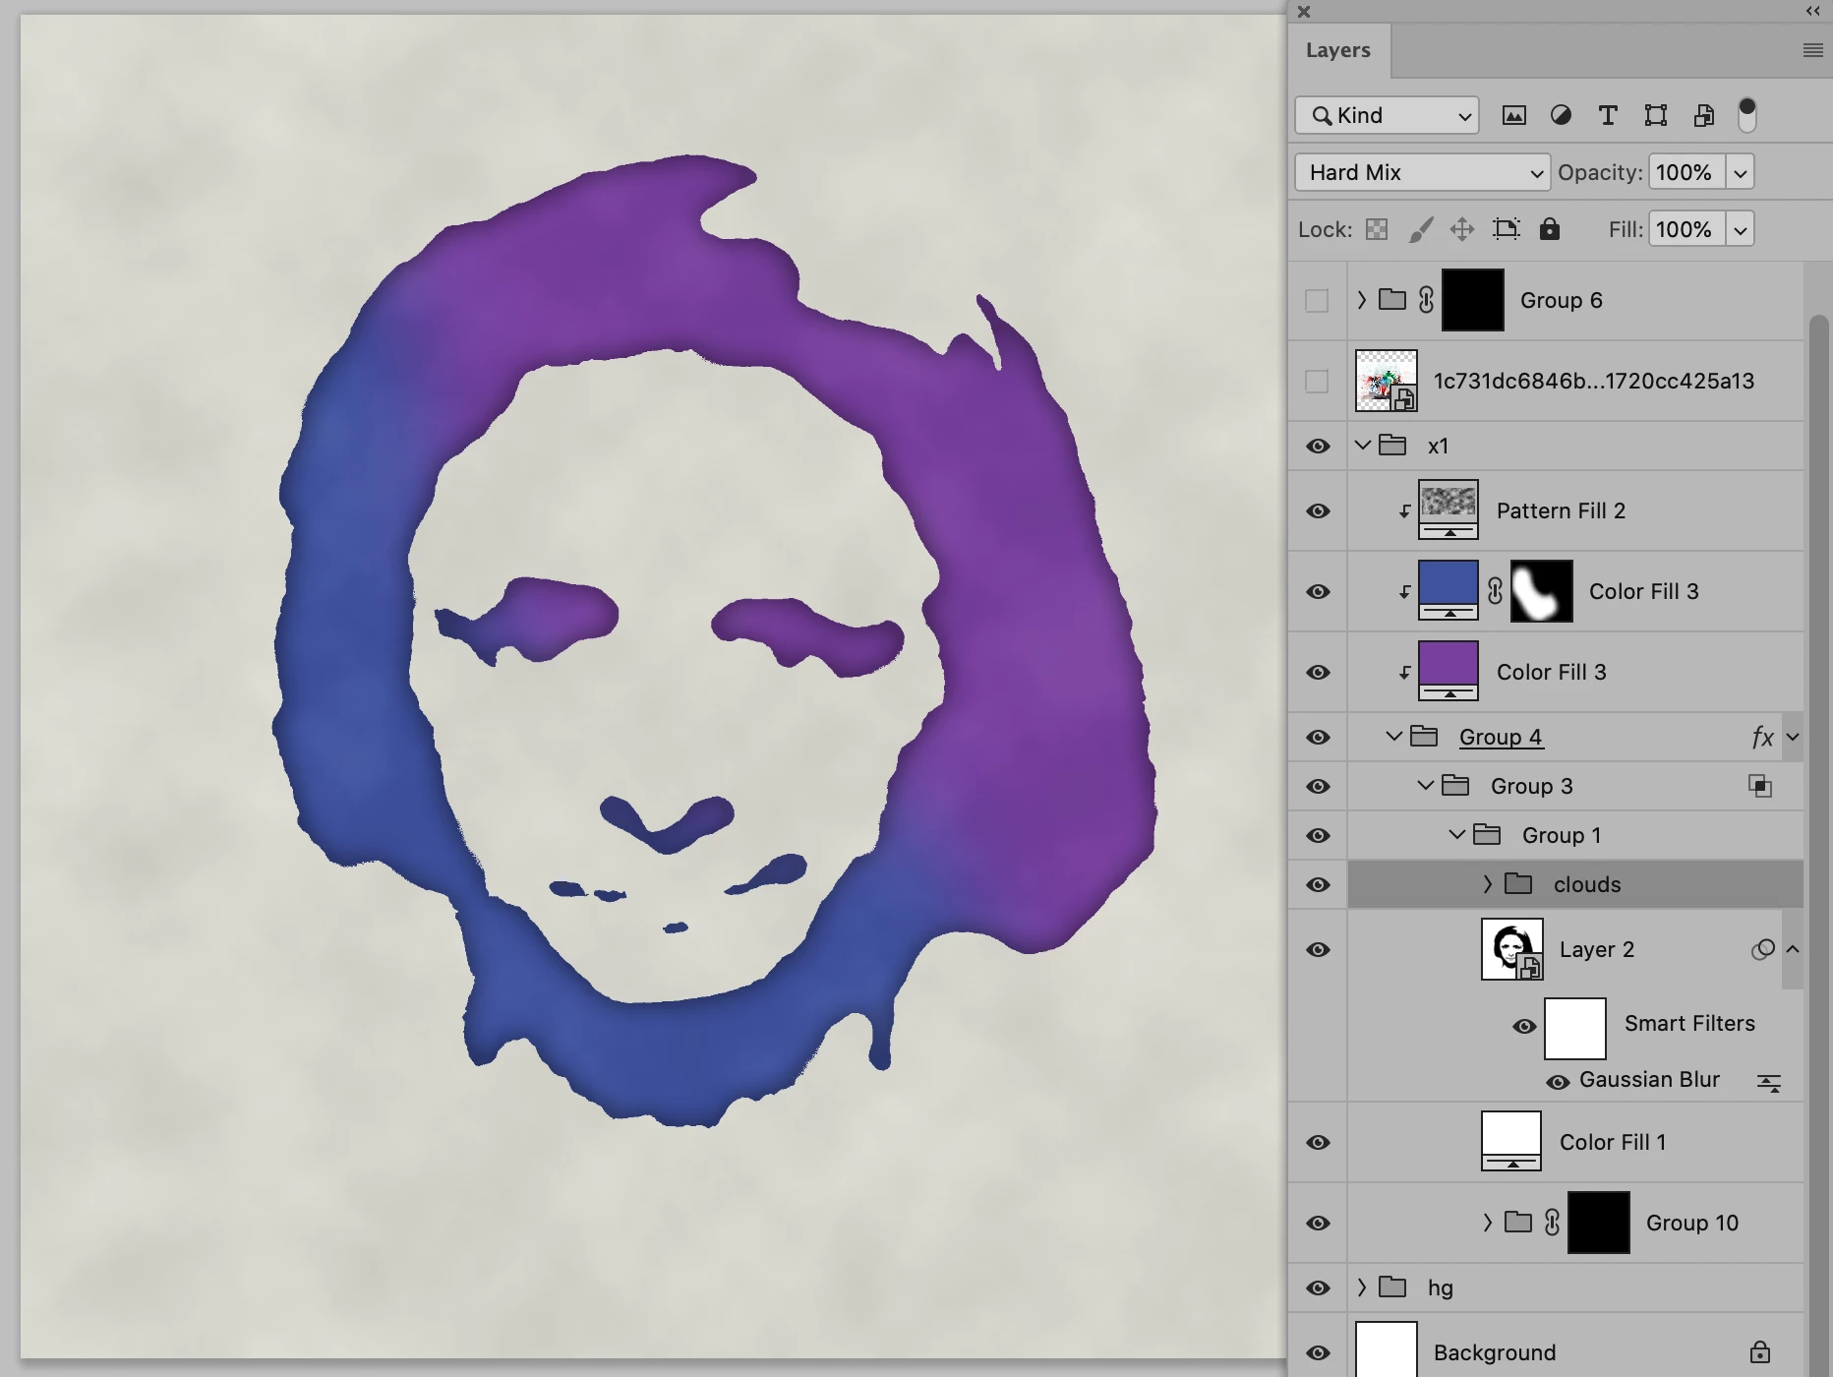This screenshot has width=1833, height=1377.
Task: Hide the Pattern Fill 2 layer
Action: point(1318,511)
